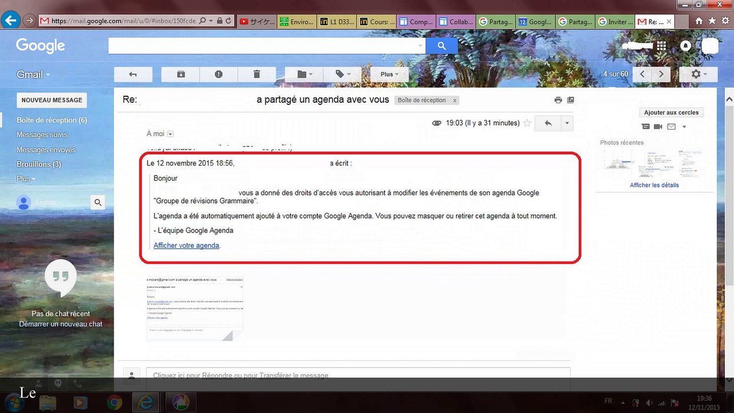734x413 pixels.
Task: Switch to the YouTube browser tab
Action: (x=256, y=22)
